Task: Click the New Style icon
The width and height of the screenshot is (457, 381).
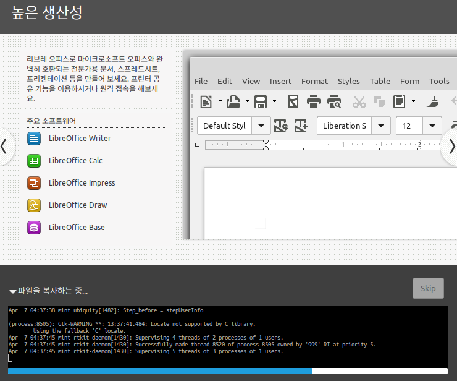Action: coord(301,126)
